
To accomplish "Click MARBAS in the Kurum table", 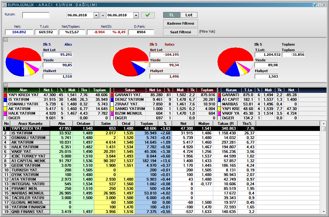I will (x=230, y=104).
